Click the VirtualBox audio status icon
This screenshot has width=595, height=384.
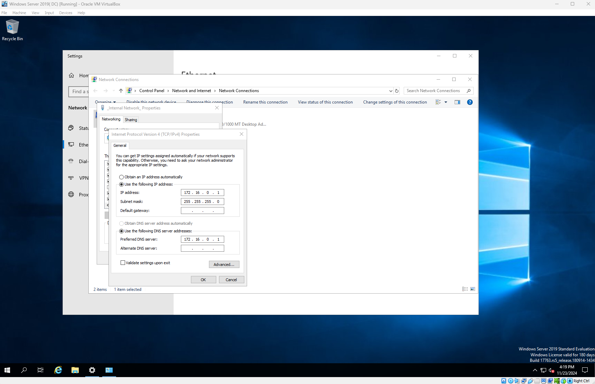(517, 381)
